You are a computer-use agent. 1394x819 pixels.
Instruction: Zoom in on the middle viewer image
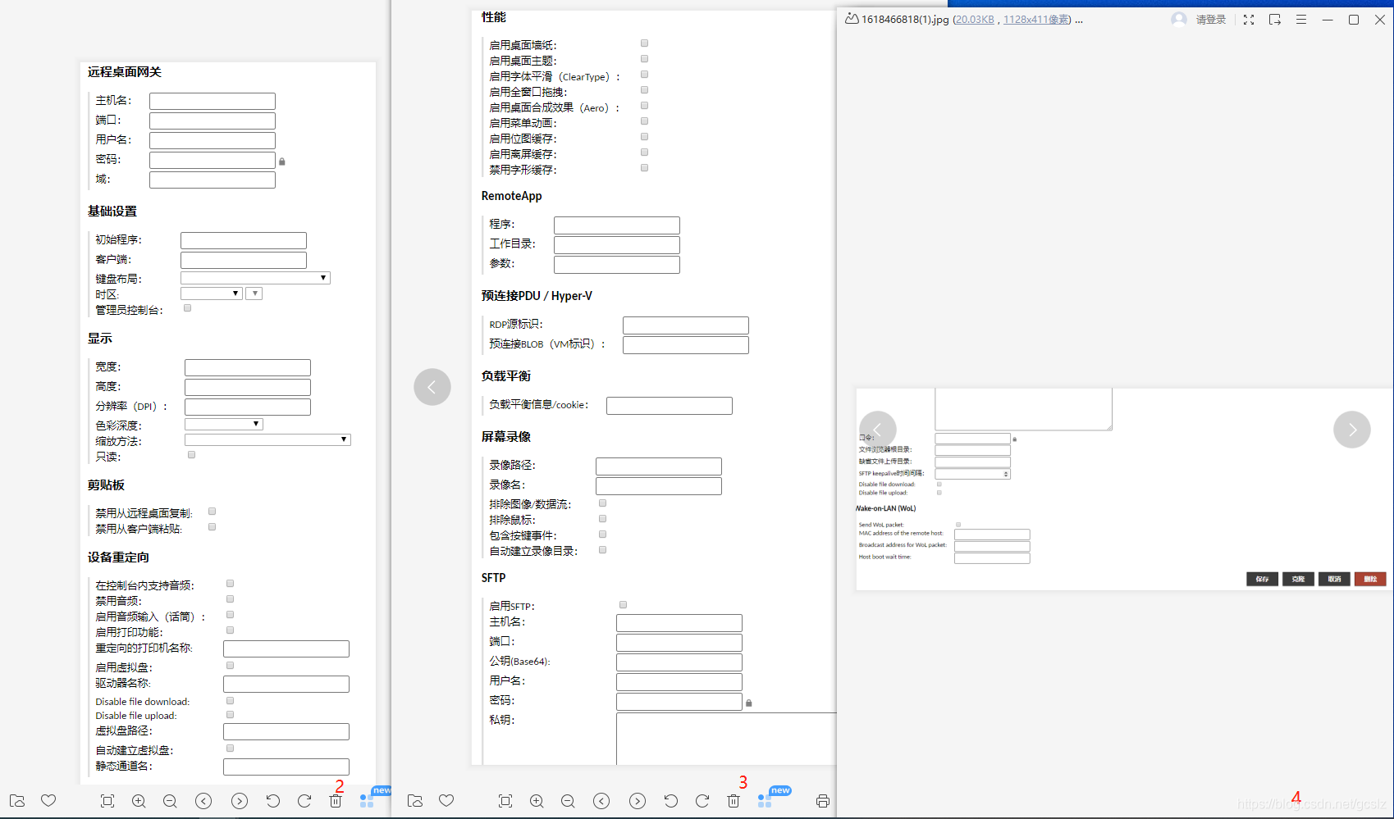537,801
